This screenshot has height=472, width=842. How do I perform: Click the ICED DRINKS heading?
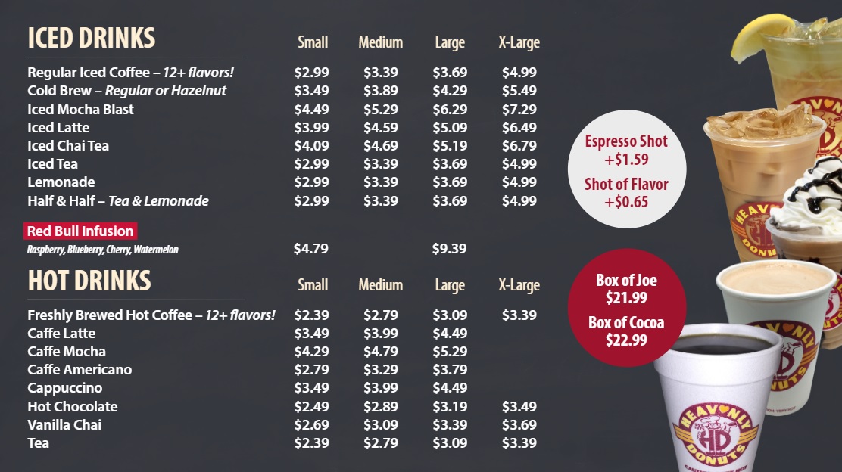92,38
